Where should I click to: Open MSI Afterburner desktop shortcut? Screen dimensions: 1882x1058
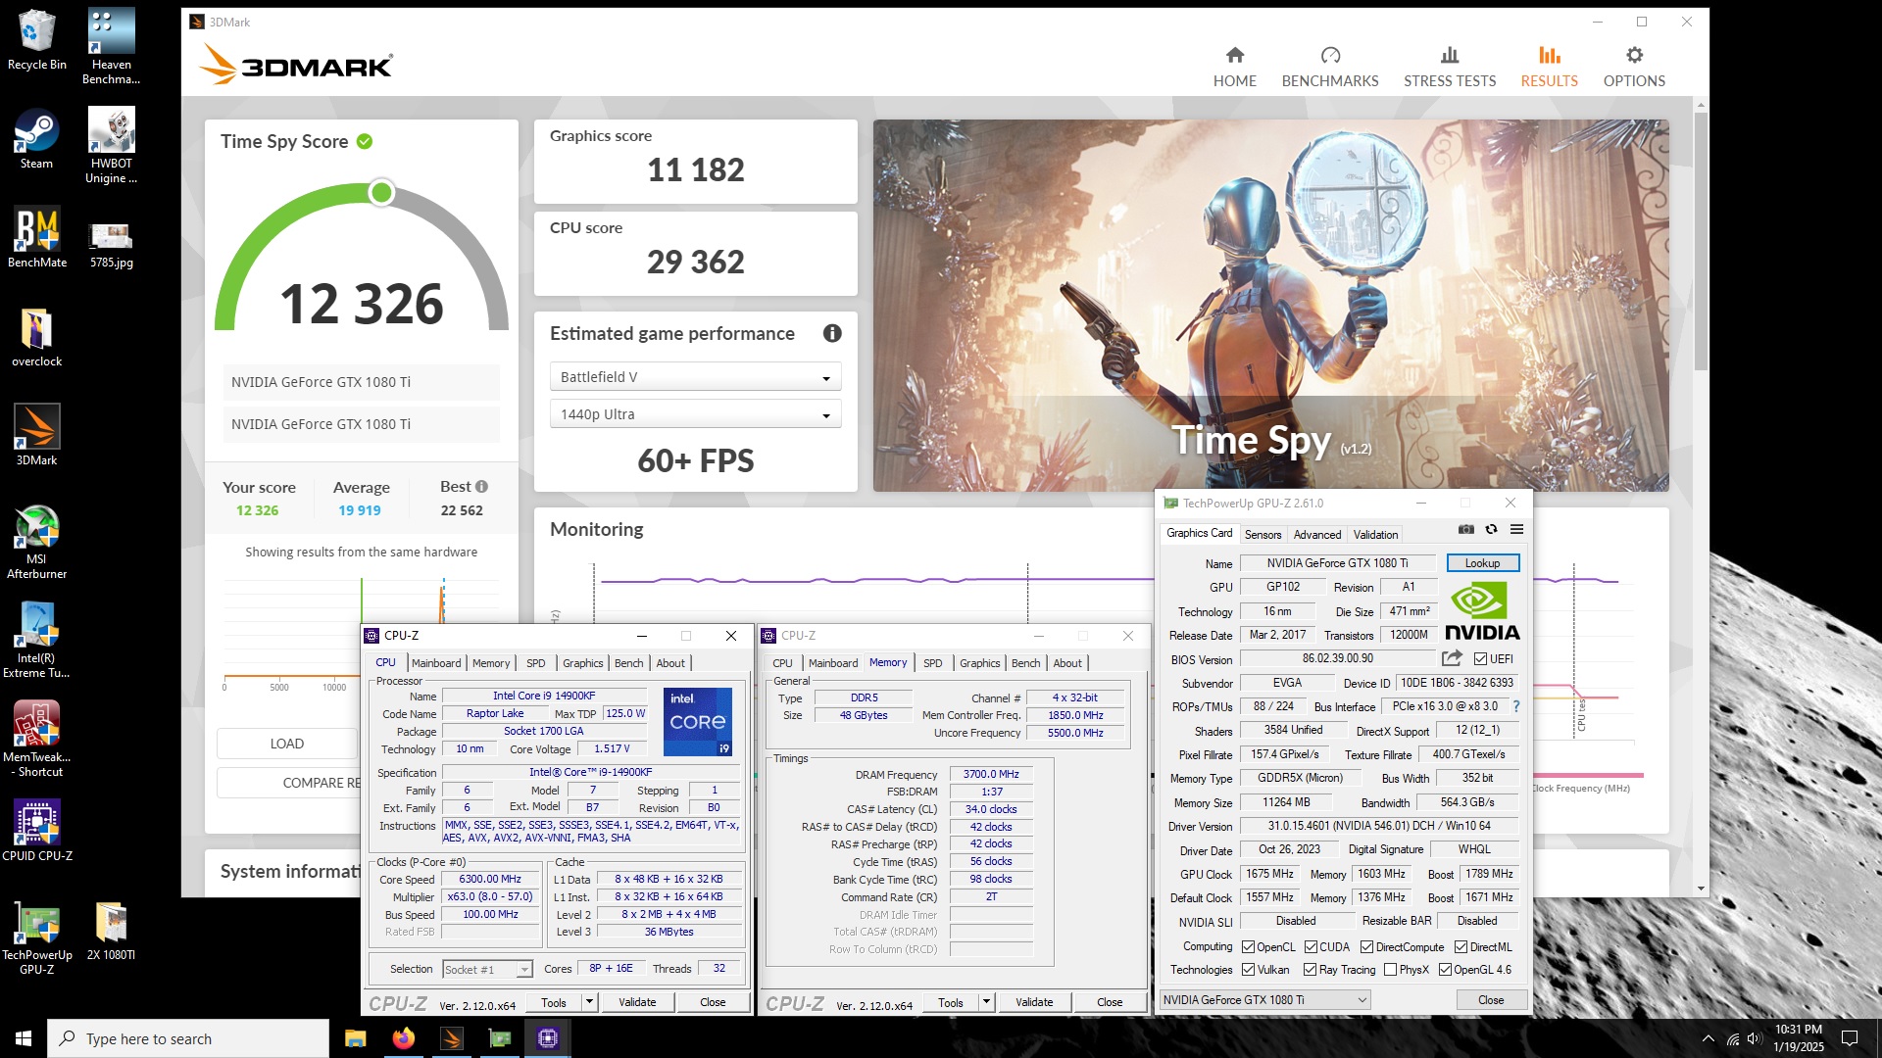pos(37,542)
